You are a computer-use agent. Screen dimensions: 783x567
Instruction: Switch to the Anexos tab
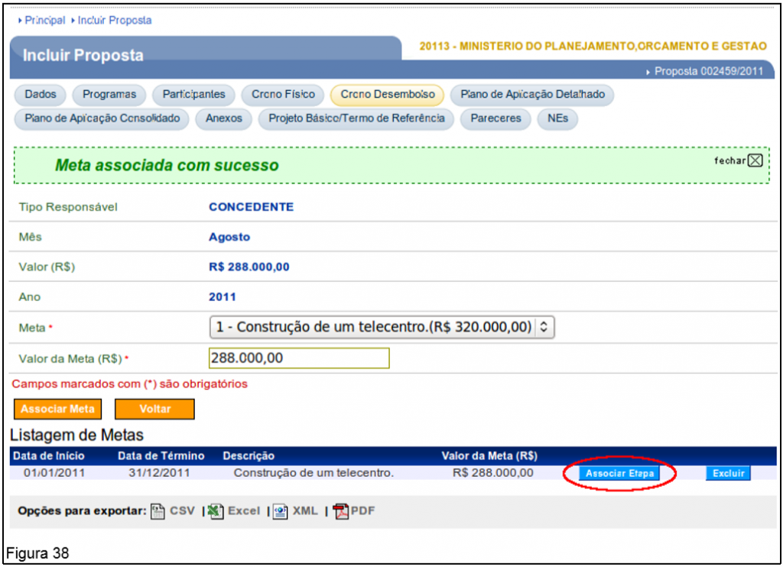(x=223, y=119)
